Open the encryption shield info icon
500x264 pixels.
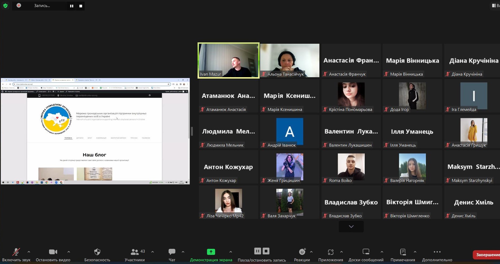click(5, 6)
